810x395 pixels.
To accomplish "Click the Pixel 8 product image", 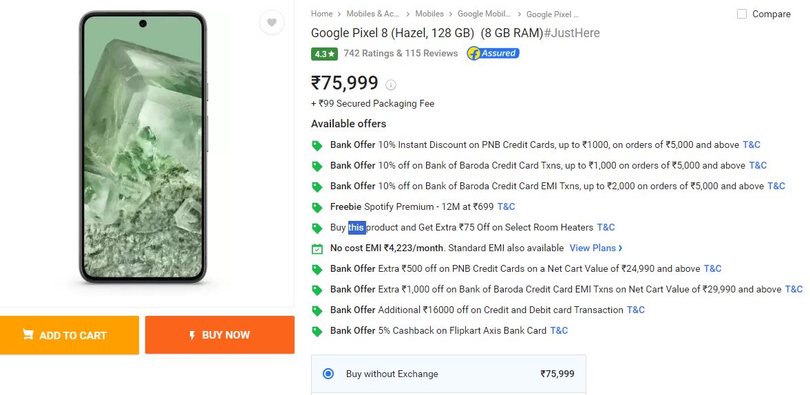I will tap(142, 148).
